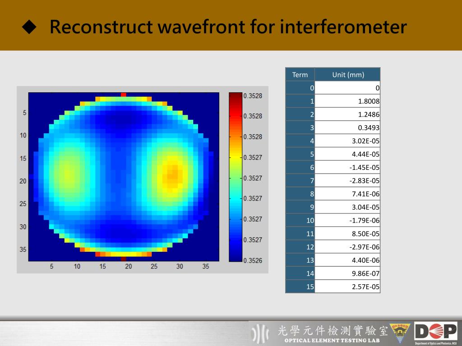Click the wave-lines lab logo in footer
Image resolution: width=462 pixels, height=346 pixels.
point(260,333)
